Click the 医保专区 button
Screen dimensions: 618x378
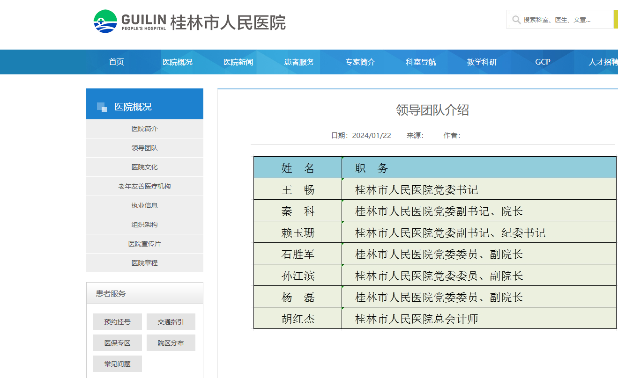click(x=118, y=343)
